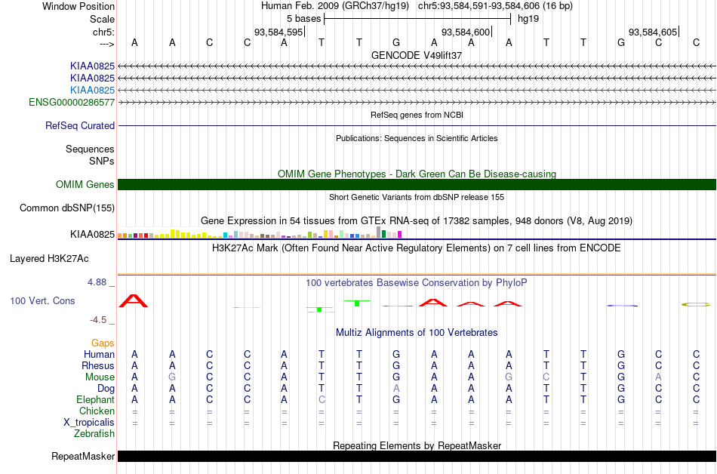Image resolution: width=717 pixels, height=474 pixels.
Task: Click Short Genetic Variants from dbSNP title
Action: [x=417, y=197]
